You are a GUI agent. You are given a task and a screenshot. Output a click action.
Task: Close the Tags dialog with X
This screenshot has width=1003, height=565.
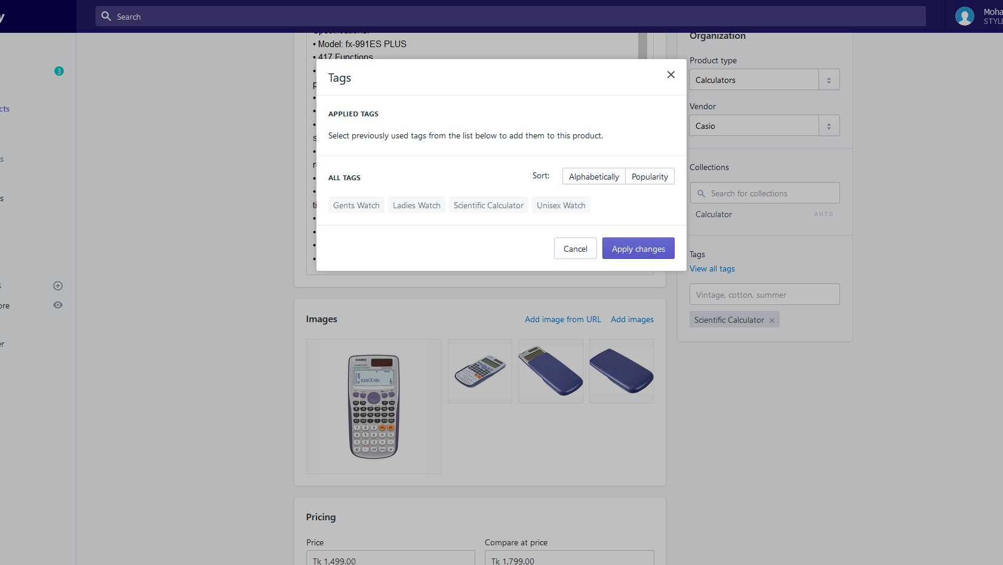pyautogui.click(x=671, y=75)
